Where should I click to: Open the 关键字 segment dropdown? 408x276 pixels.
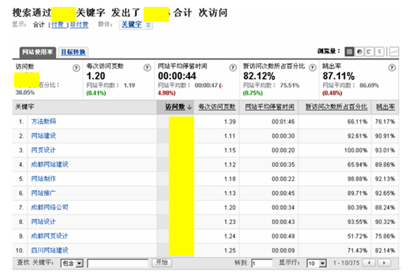pos(136,25)
